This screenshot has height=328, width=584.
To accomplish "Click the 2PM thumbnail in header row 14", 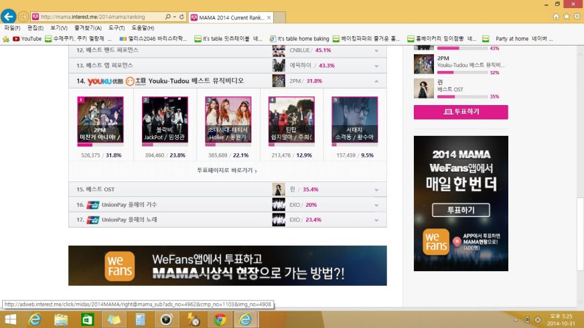I will [x=278, y=81].
